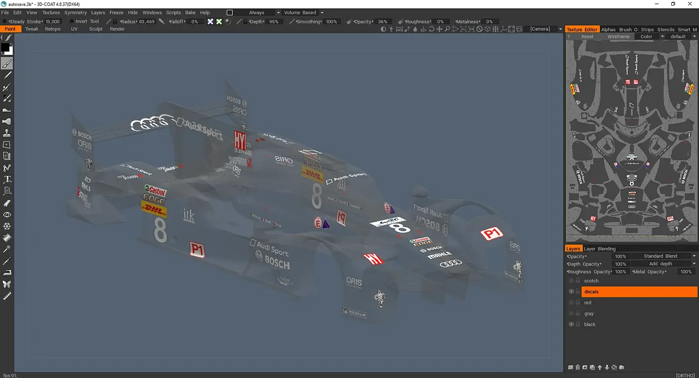The width and height of the screenshot is (699, 378).
Task: Switch to the Sculpt room tab
Action: (96, 29)
